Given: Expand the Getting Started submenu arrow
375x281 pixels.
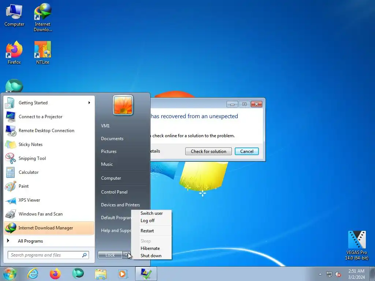Looking at the screenshot, I should click(89, 103).
